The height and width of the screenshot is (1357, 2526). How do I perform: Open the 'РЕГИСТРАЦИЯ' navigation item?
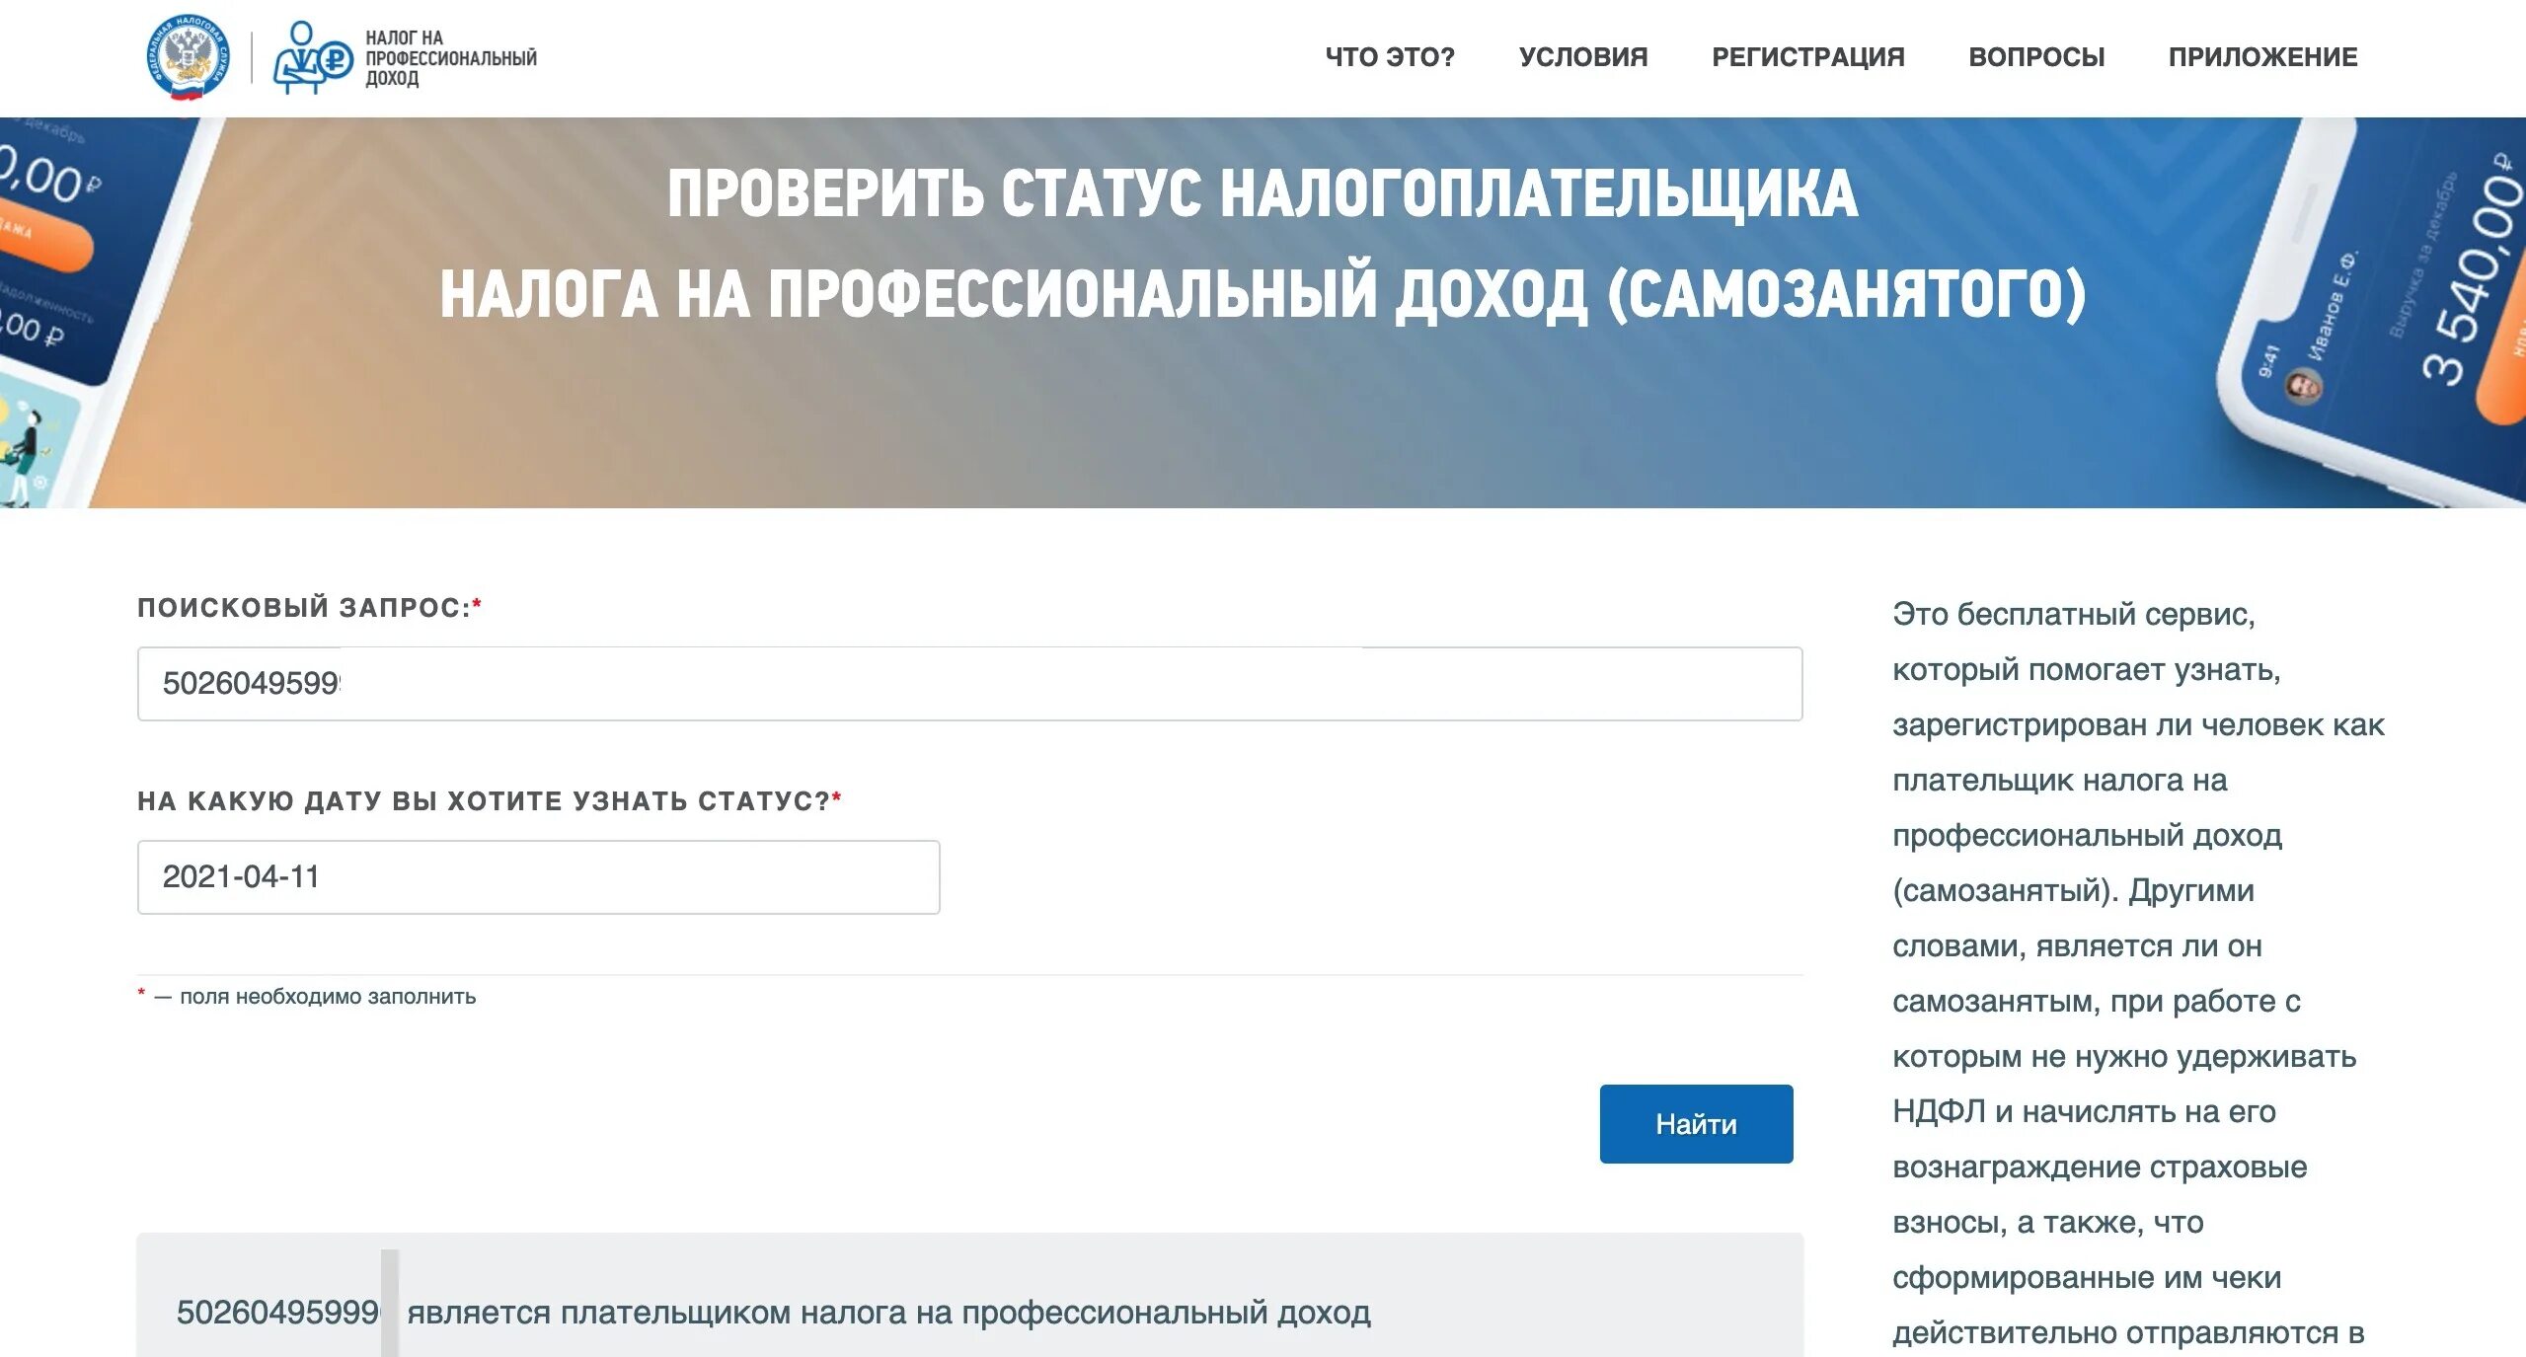pyautogui.click(x=1807, y=57)
